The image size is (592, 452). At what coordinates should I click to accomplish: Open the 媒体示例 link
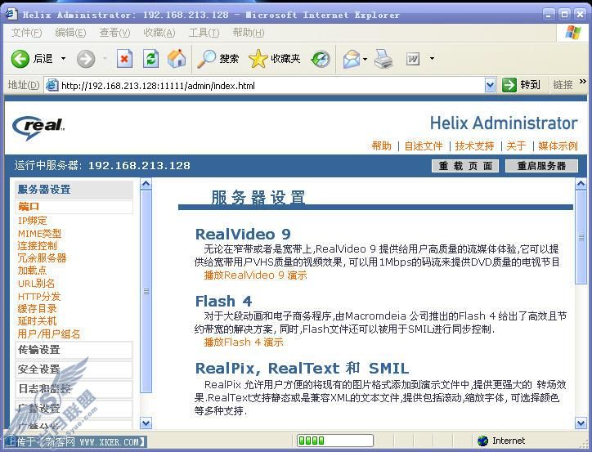point(558,145)
